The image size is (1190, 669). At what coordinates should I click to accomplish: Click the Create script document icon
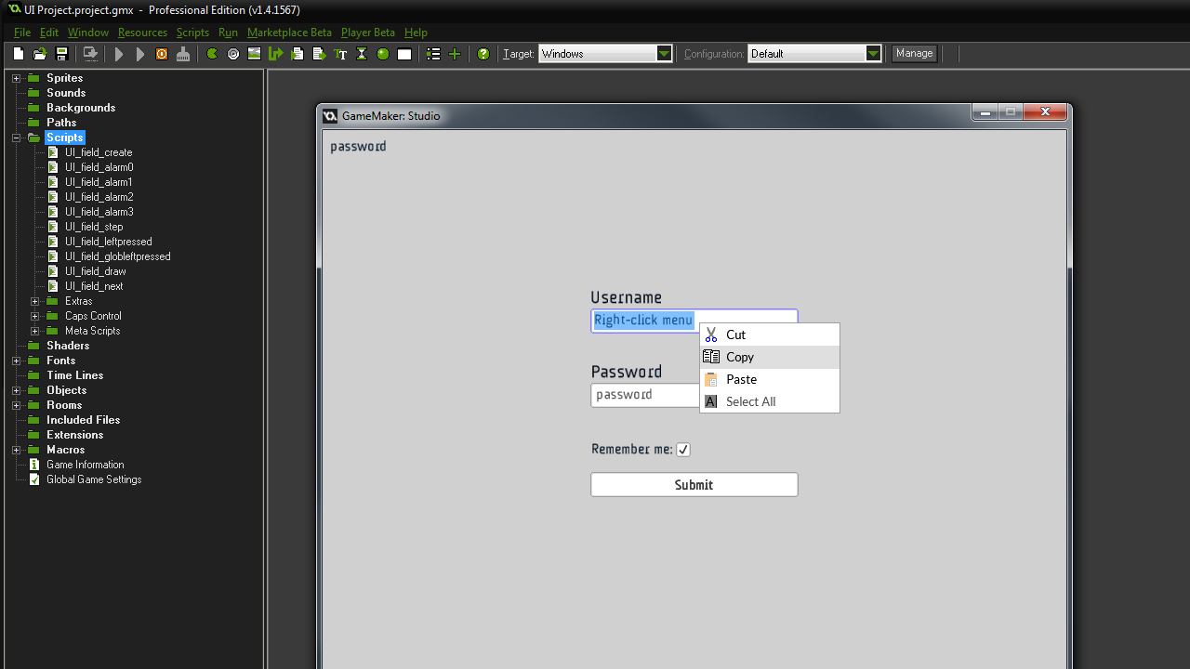297,54
